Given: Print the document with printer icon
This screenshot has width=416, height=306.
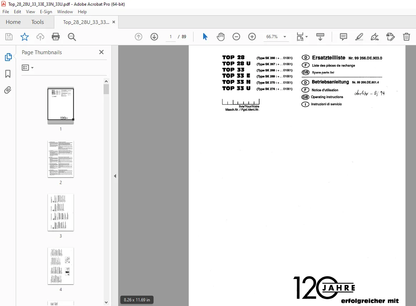Looking at the screenshot, I should (56, 37).
